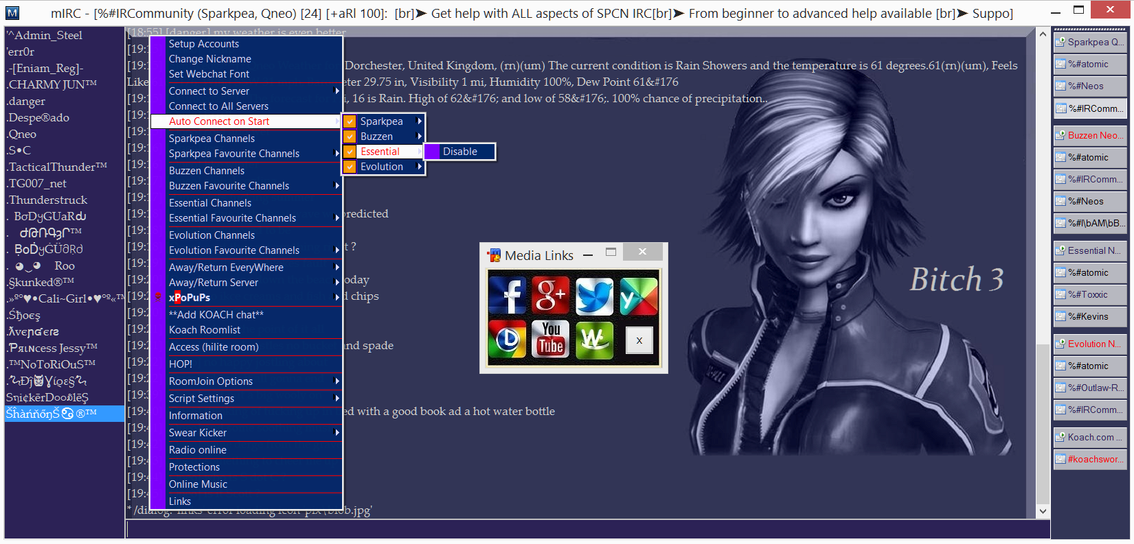Viewport: 1134px width, 544px height.
Task: Expand the Connect to Server submenu arrow
Action: tap(337, 91)
